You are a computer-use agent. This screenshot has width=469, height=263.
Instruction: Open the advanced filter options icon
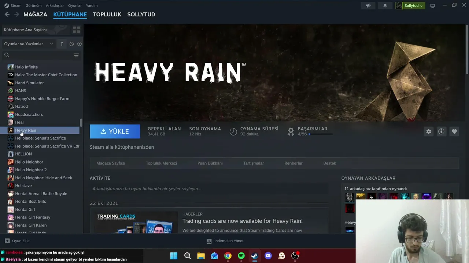[x=76, y=55]
